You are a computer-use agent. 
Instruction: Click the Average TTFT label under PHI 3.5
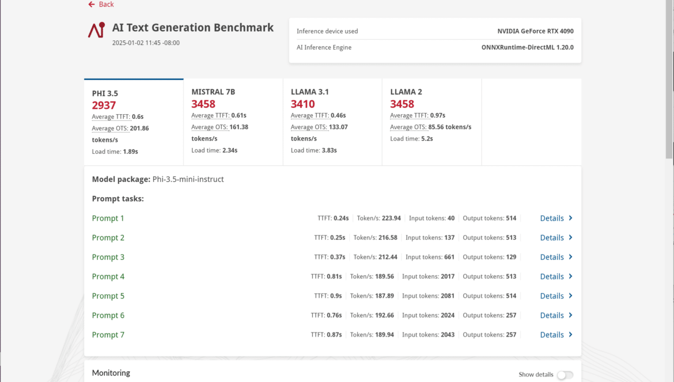click(111, 116)
